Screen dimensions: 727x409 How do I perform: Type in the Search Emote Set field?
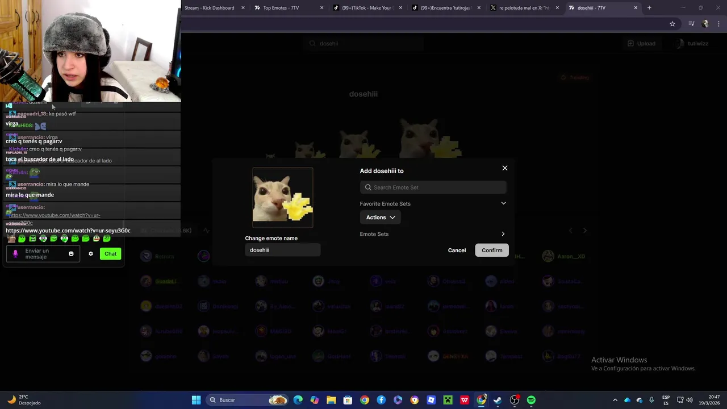click(x=433, y=187)
